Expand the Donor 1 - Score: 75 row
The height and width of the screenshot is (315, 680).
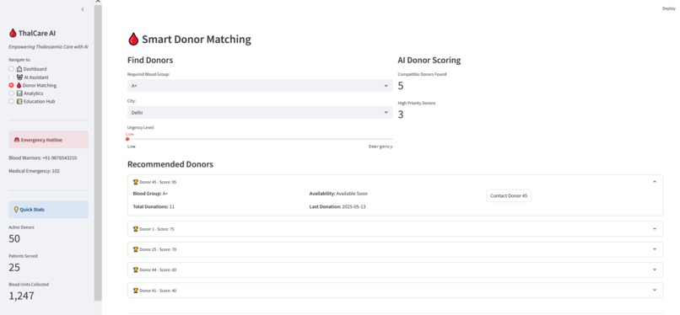tap(395, 229)
